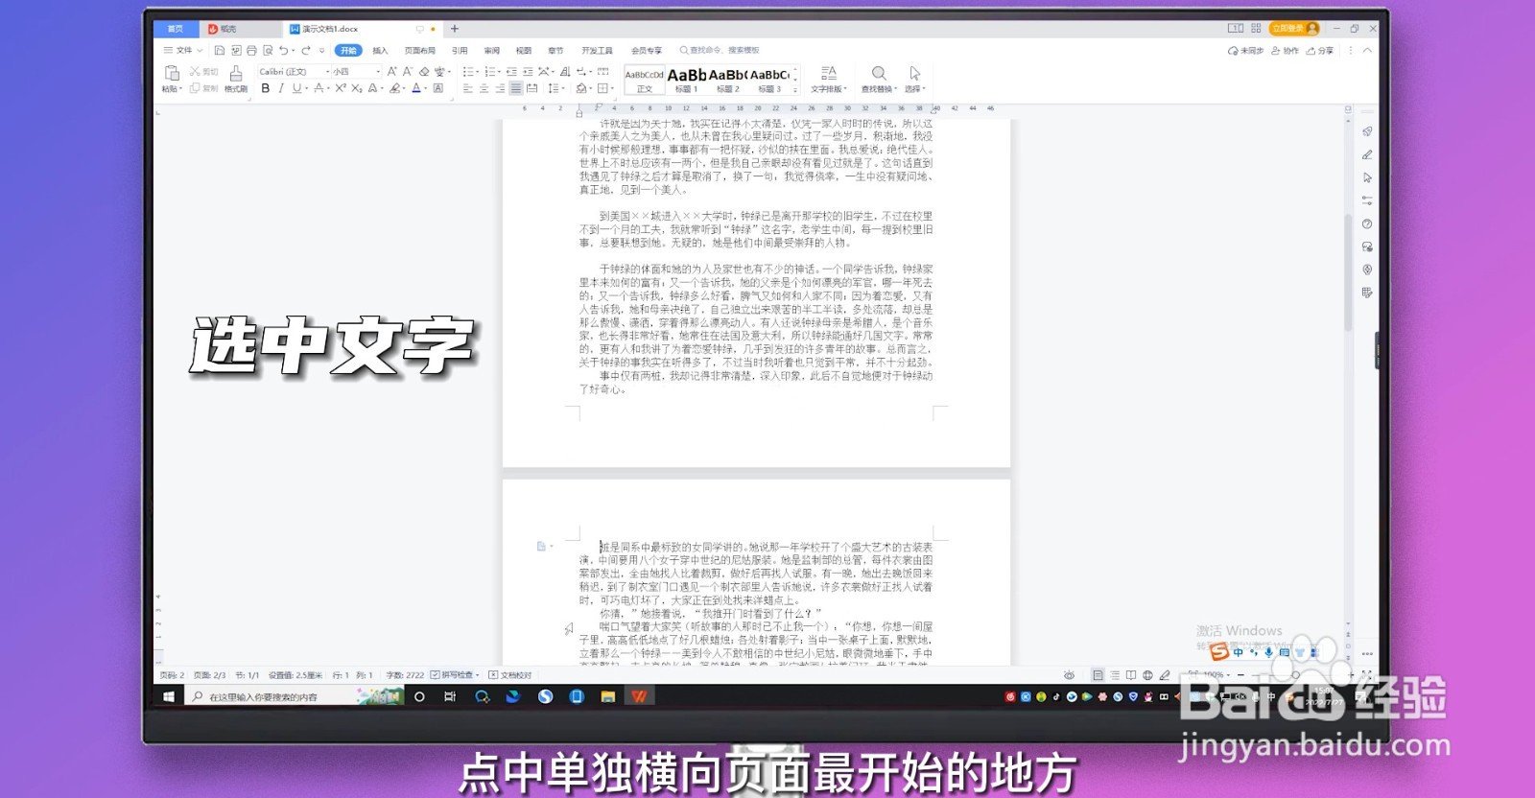Click the pen icon in right sidebar
Screen dimensions: 1535x798
pyautogui.click(x=1367, y=154)
